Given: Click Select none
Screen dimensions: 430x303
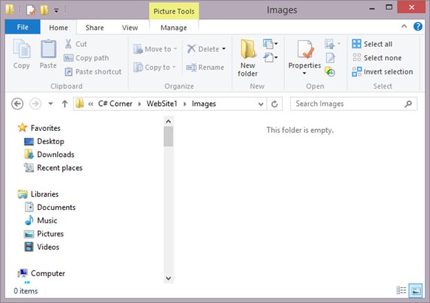Looking at the screenshot, I should pos(377,58).
